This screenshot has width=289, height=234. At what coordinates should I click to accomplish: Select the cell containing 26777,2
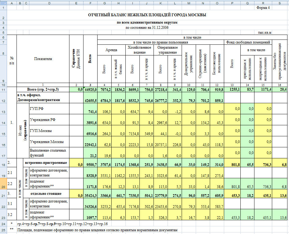[161, 98]
